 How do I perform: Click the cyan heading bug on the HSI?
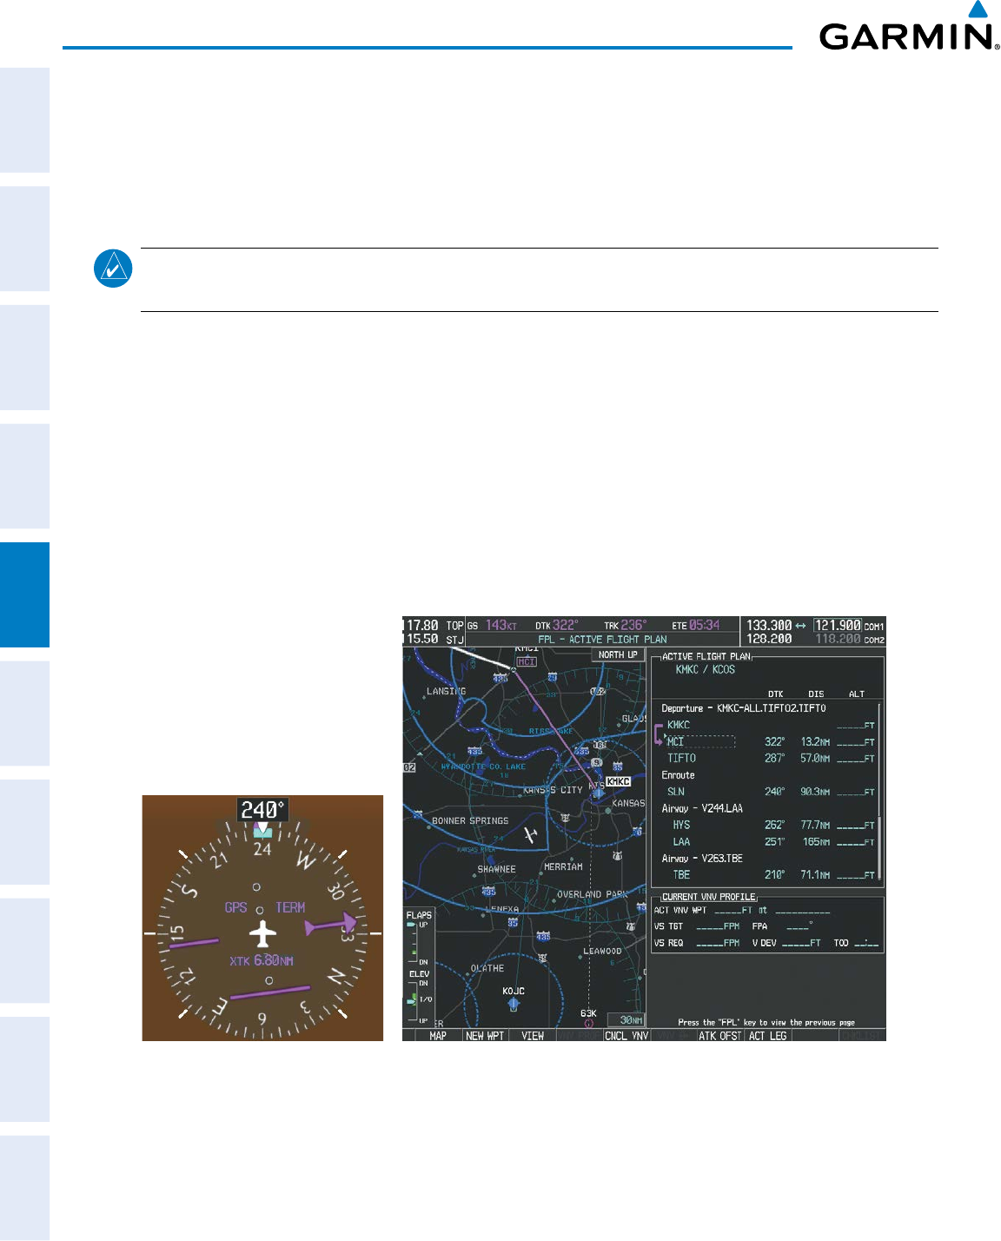point(262,832)
